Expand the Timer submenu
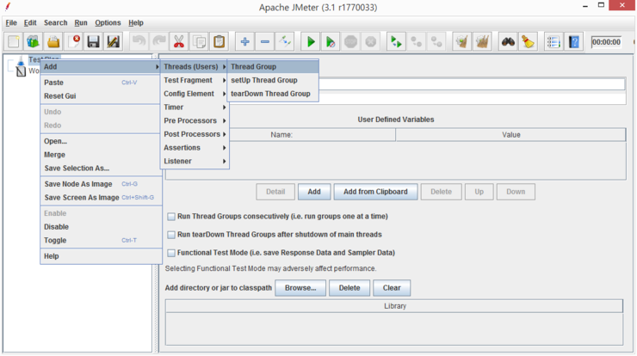 pyautogui.click(x=195, y=107)
